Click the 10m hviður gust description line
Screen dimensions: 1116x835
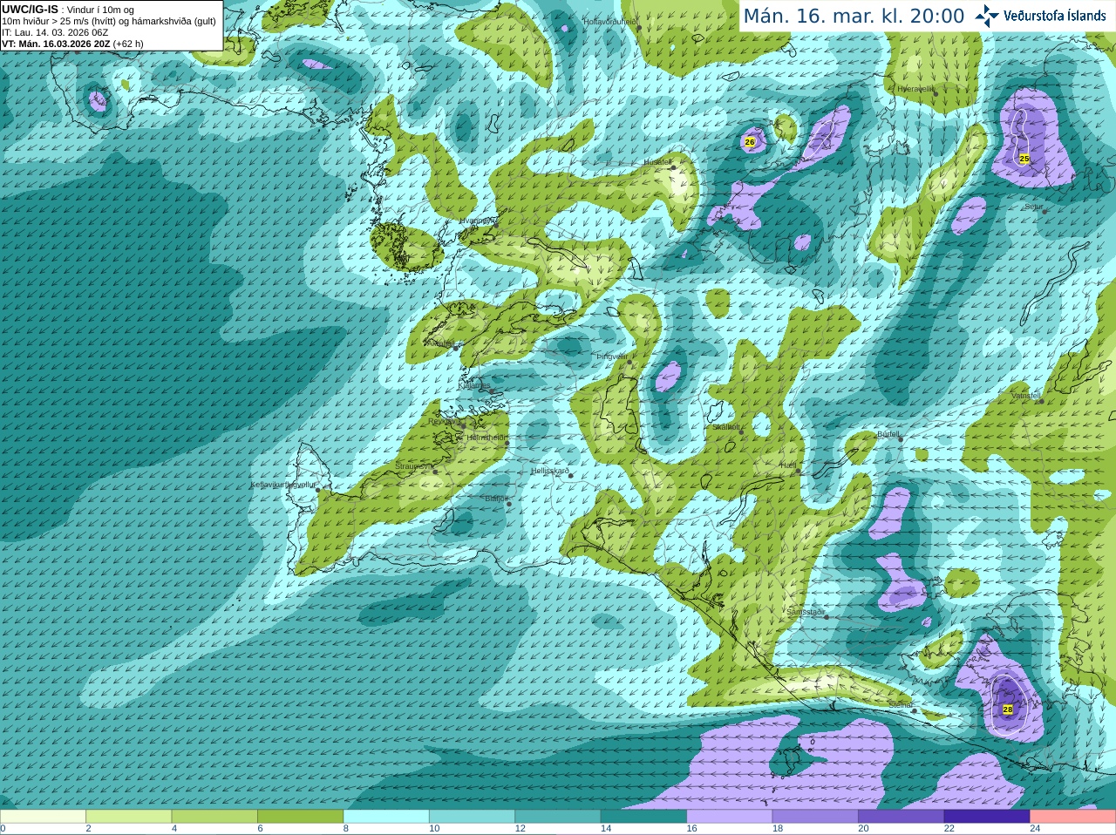coord(109,21)
